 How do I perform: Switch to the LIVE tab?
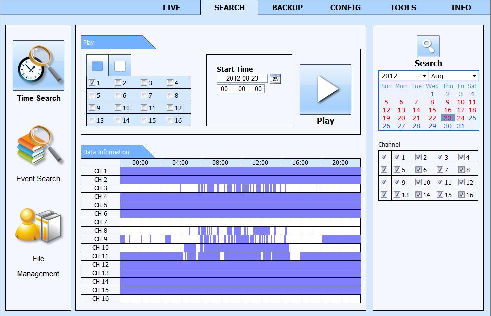click(x=171, y=8)
